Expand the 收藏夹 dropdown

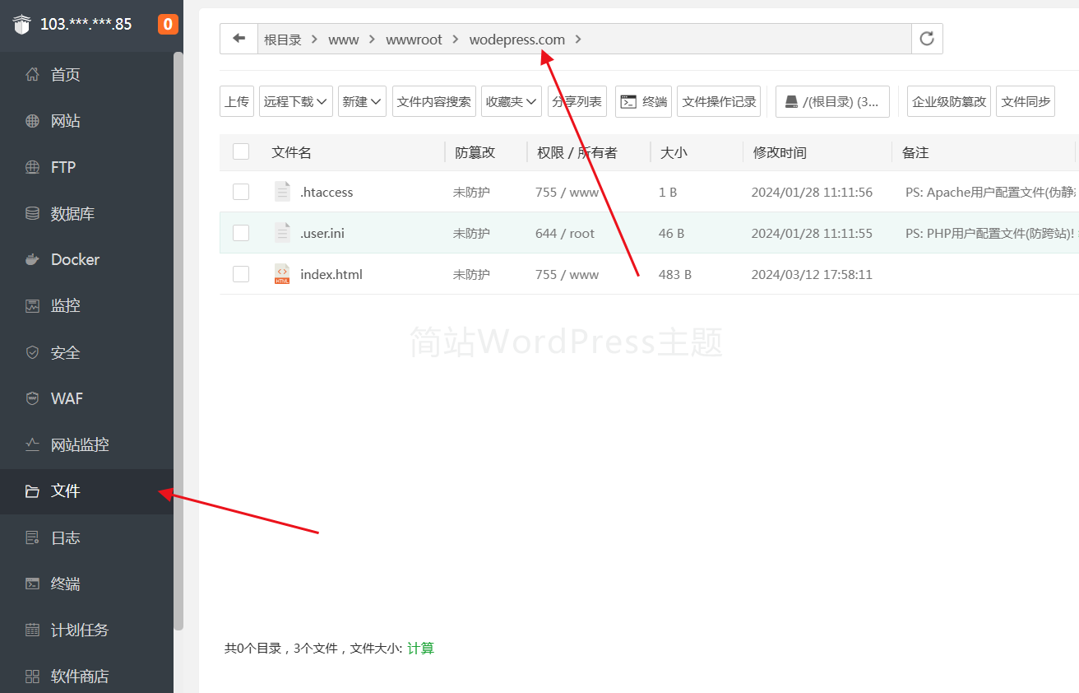[511, 101]
